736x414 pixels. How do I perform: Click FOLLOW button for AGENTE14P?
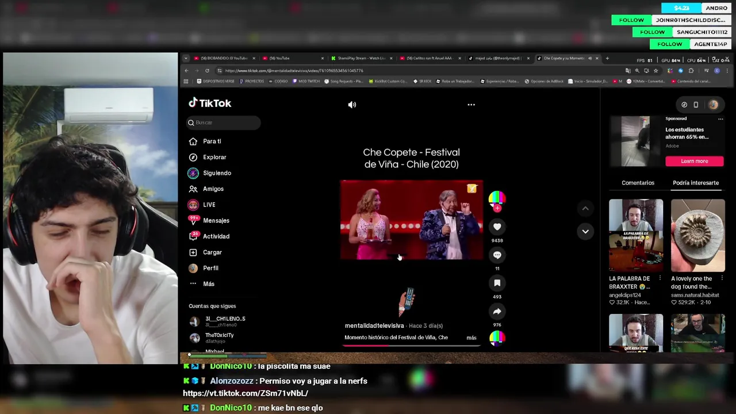(x=669, y=44)
